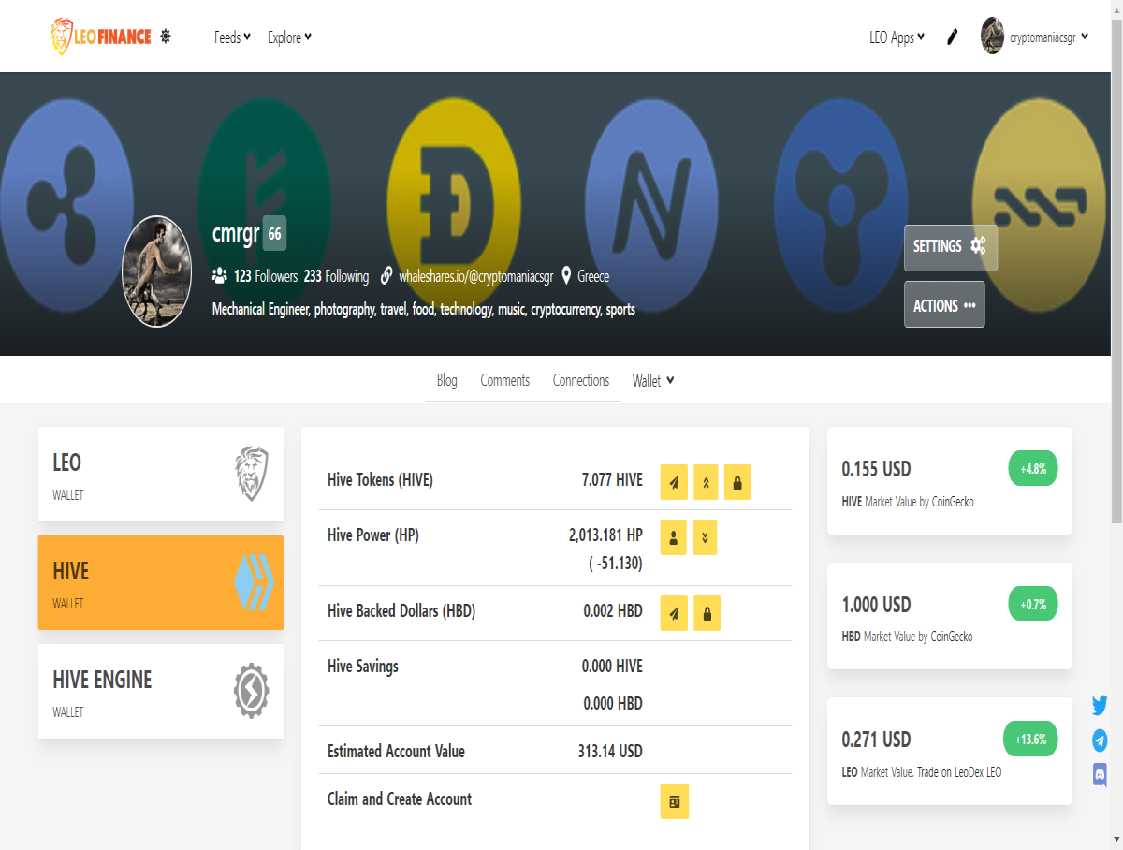The width and height of the screenshot is (1123, 850).
Task: Click the lock icon in Hive Tokens row
Action: click(x=737, y=482)
